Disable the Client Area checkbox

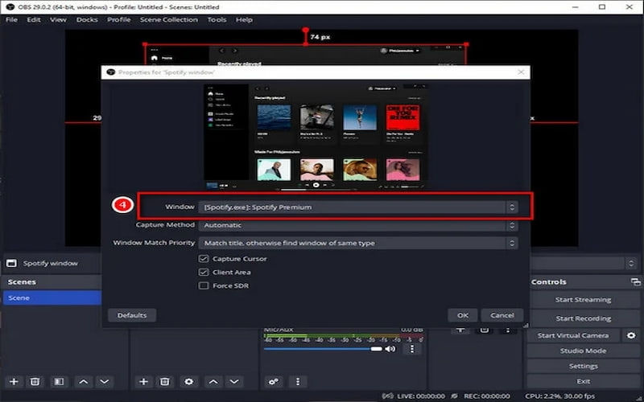tap(204, 273)
